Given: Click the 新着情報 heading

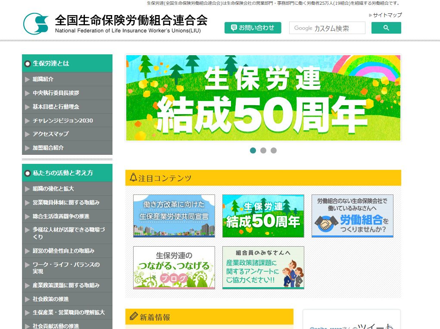Looking at the screenshot, I should click(x=155, y=317).
